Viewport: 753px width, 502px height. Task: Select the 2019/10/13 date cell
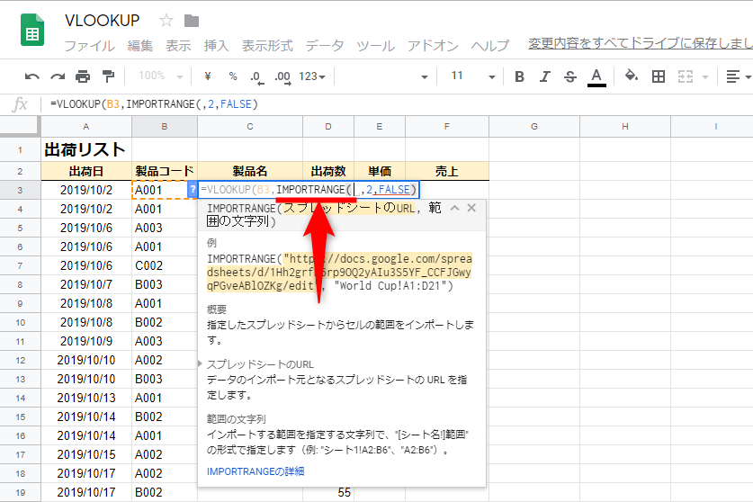click(86, 398)
